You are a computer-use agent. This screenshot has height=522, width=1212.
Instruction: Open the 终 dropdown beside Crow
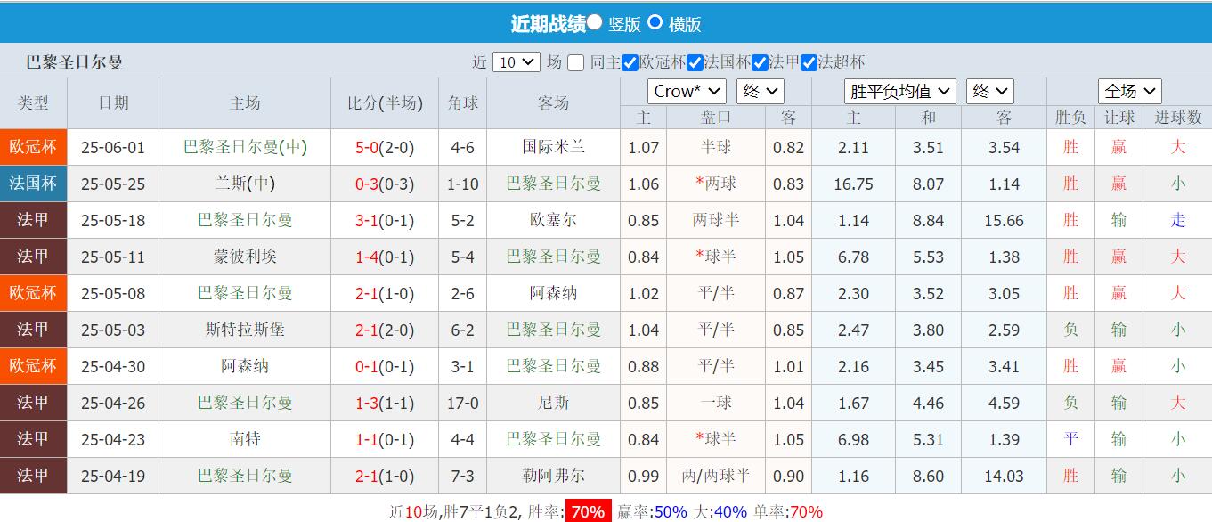pos(760,90)
